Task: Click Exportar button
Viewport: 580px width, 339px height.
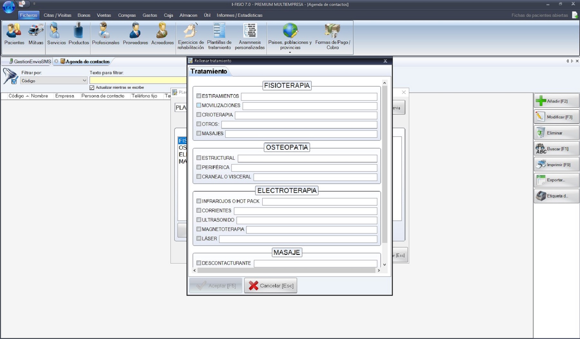Action: (556, 180)
